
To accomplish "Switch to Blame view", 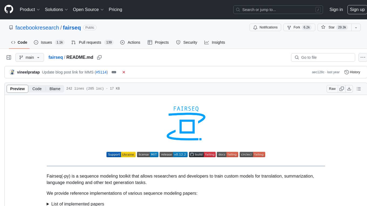I will (55, 89).
